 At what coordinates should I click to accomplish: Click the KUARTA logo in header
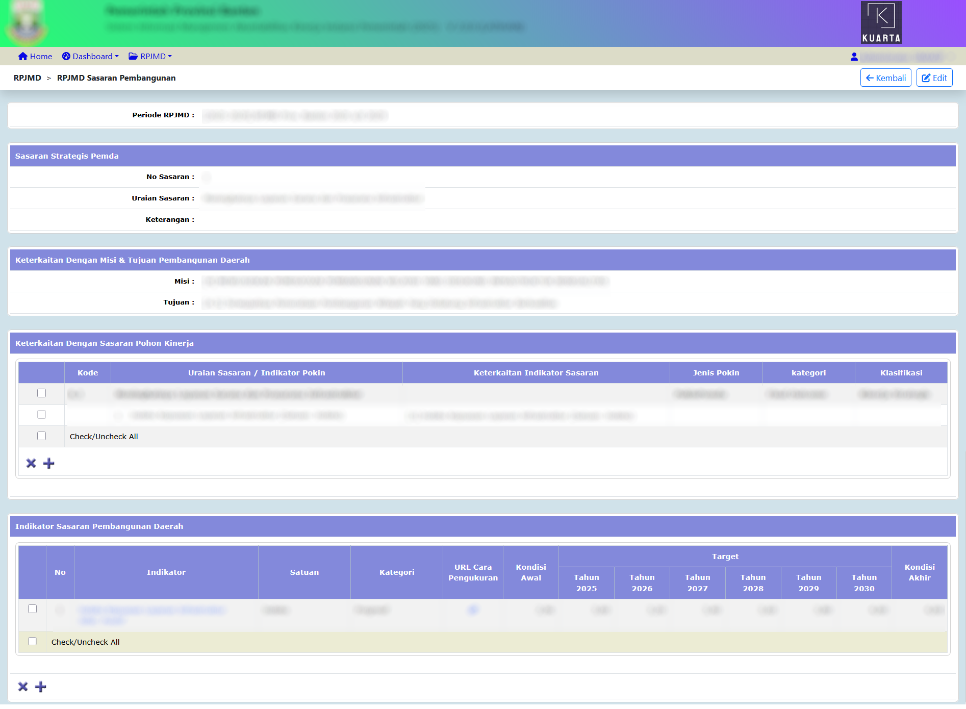881,22
